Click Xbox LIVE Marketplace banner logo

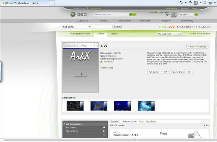[185, 27]
